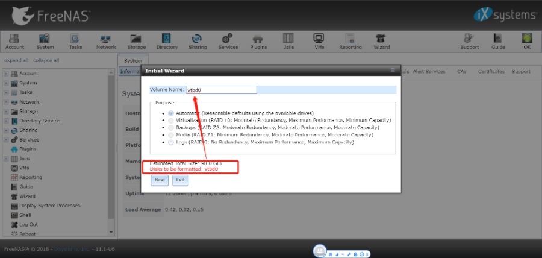Screen dimensions: 542x258
Task: Expand the Storage node in sidebar
Action: [6, 112]
